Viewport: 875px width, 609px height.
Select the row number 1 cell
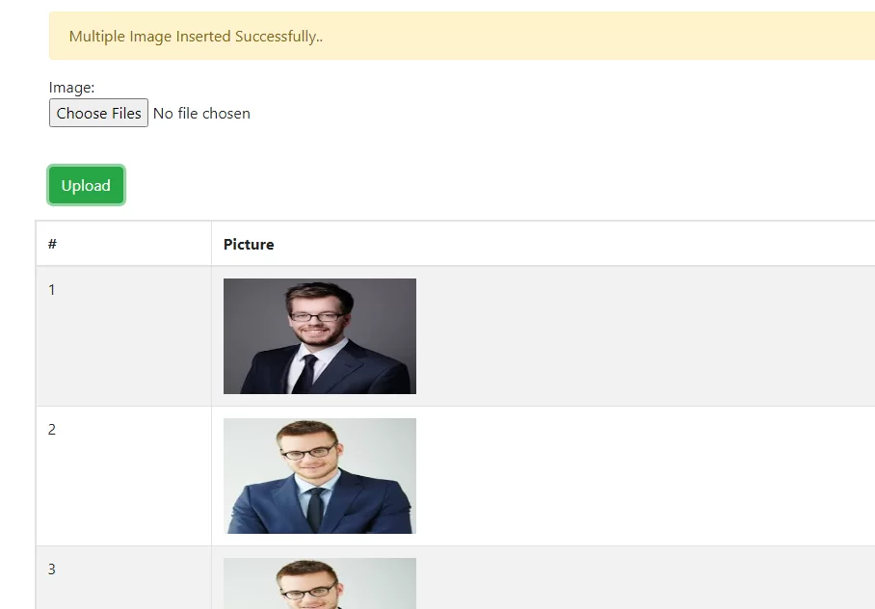(124, 336)
